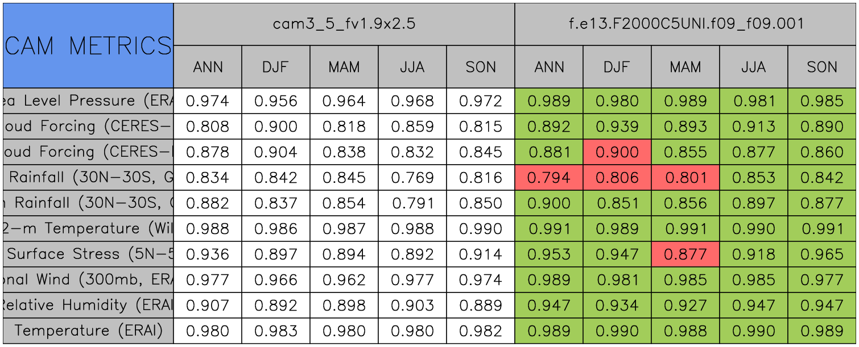Screen dimensions: 859x347
Task: Select the Sea Level Pressure row label
Action: (x=88, y=101)
